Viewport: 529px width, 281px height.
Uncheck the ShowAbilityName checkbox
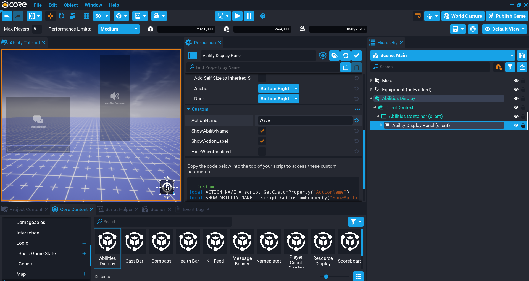262,131
